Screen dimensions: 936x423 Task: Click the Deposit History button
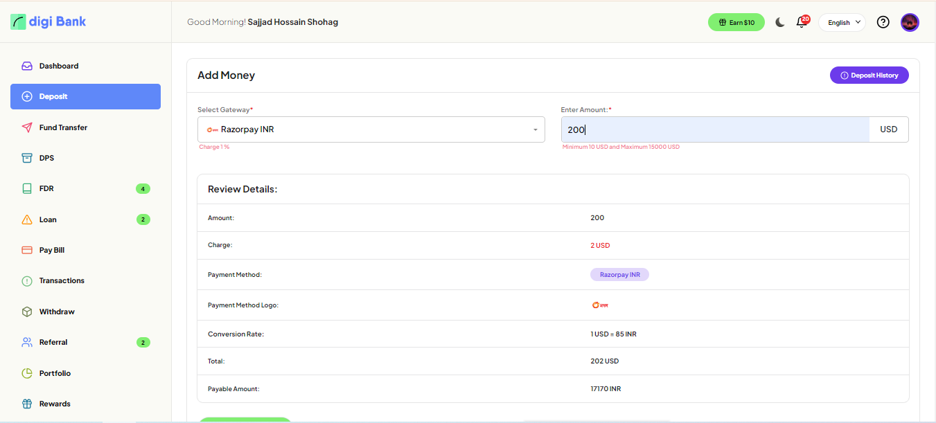[869, 75]
